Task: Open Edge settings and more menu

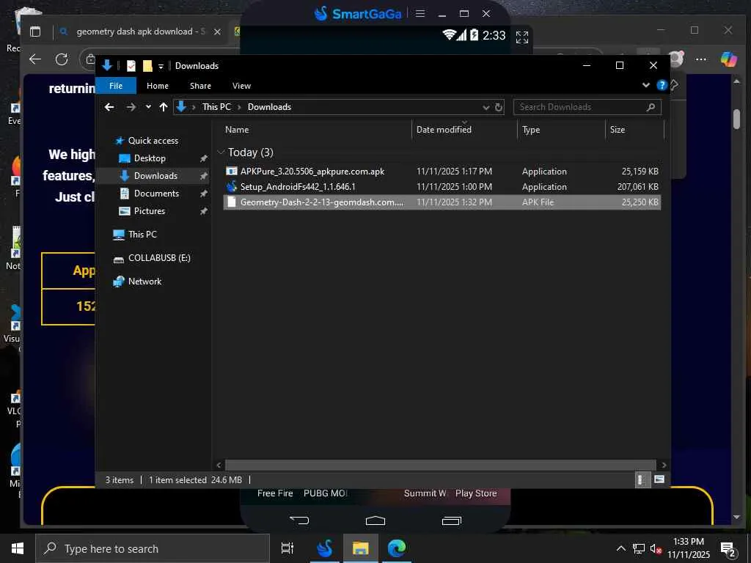Action: point(700,59)
